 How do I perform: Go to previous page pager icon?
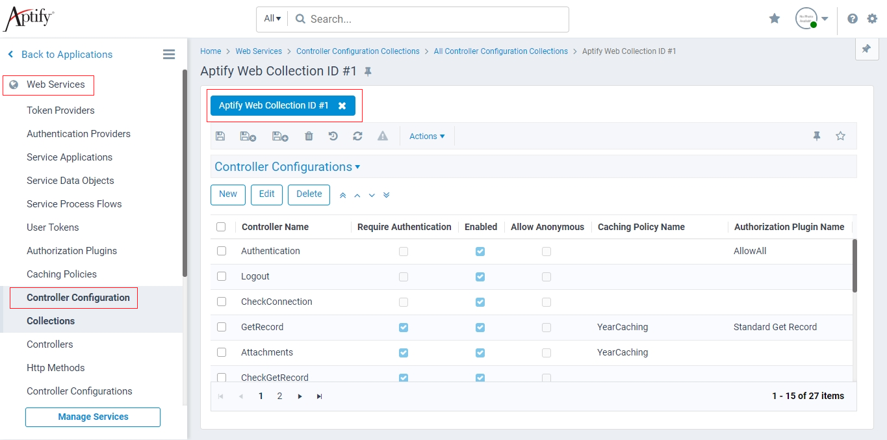pyautogui.click(x=240, y=396)
